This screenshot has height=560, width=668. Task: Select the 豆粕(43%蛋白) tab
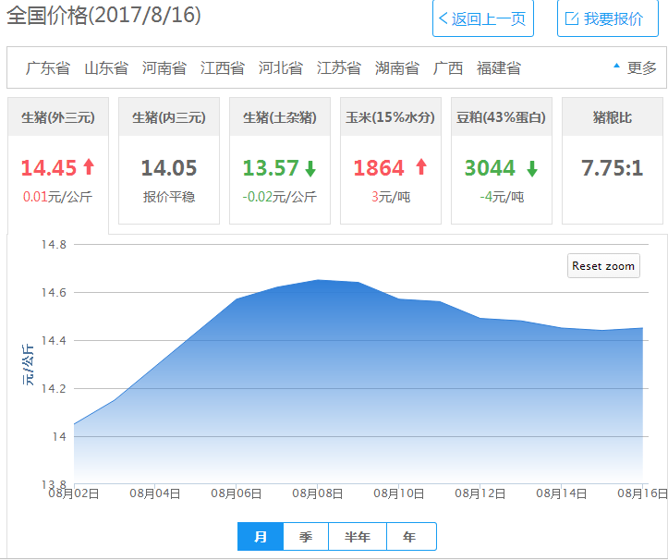(x=502, y=117)
